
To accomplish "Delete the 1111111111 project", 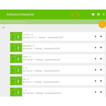I will [95, 36].
